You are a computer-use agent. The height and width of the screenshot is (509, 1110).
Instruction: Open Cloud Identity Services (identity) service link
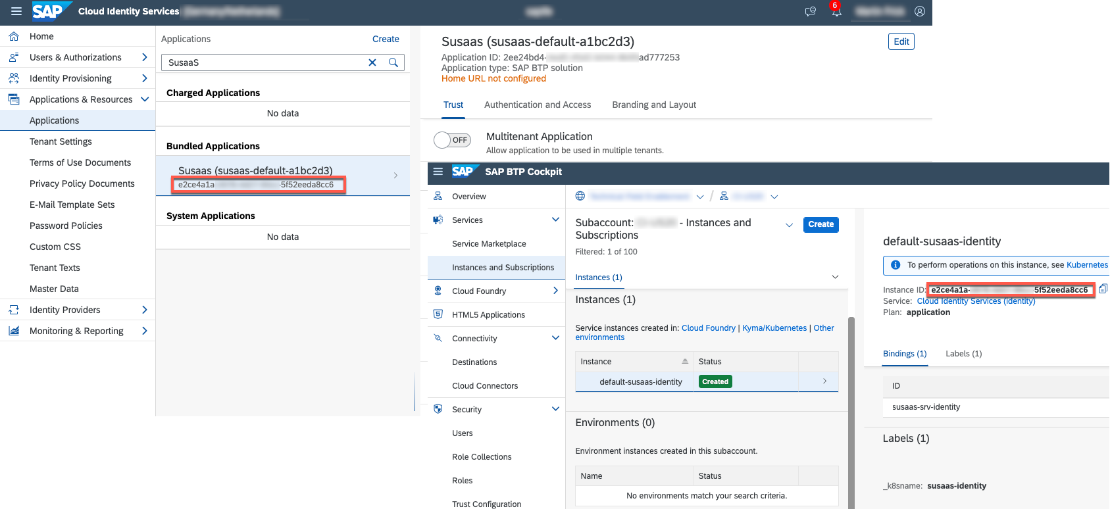click(x=976, y=301)
